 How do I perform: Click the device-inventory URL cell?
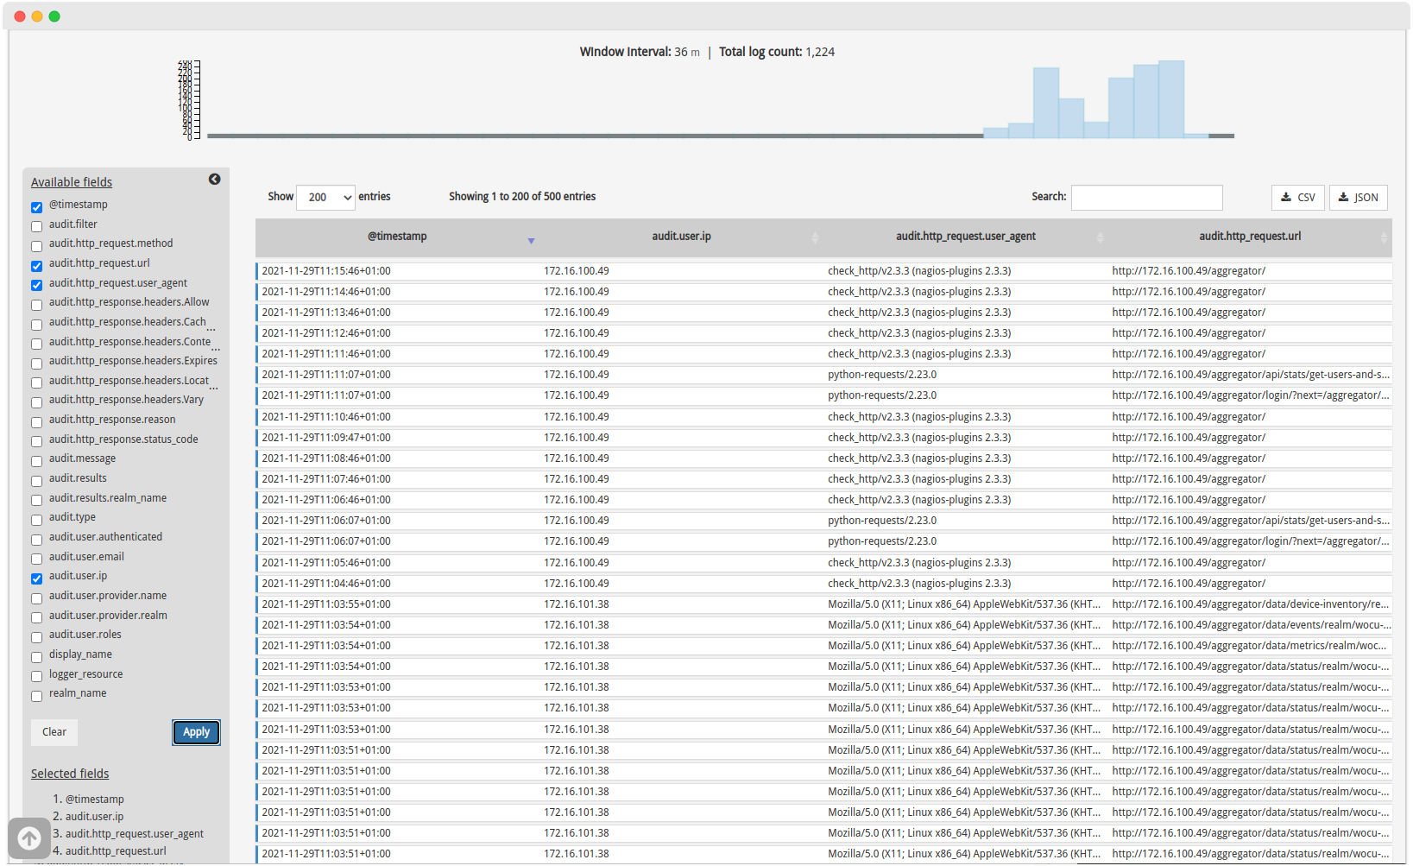[1251, 604]
